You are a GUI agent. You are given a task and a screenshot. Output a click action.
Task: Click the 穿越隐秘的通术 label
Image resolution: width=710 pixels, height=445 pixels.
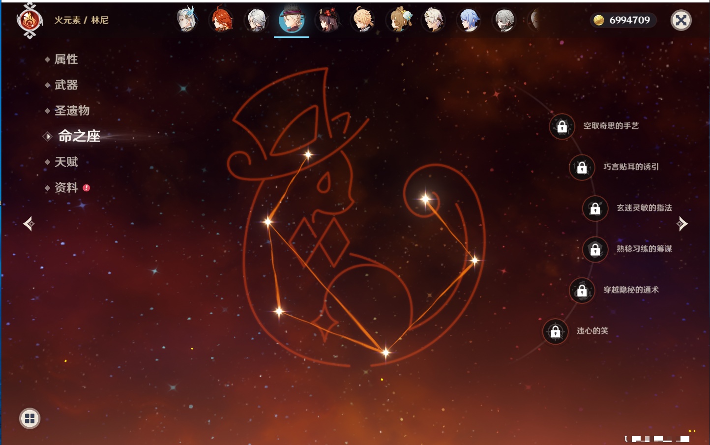[x=631, y=290]
